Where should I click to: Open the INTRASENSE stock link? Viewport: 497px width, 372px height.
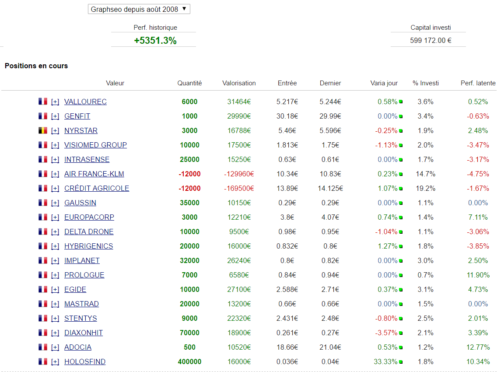click(87, 159)
